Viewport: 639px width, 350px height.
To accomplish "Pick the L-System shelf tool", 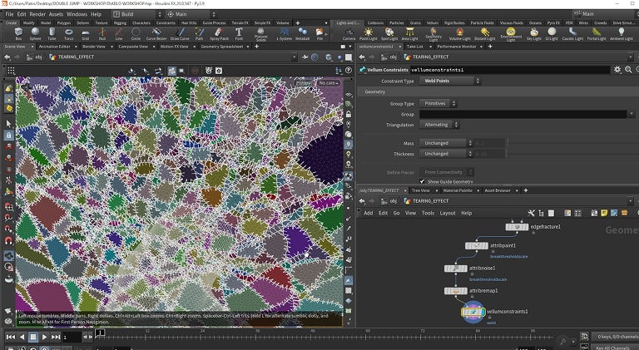I will point(284,34).
